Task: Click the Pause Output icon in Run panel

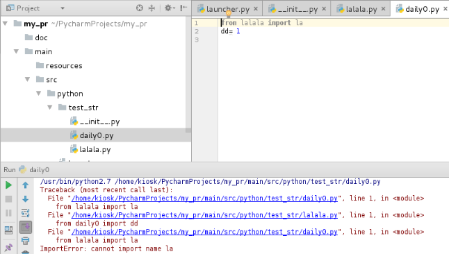Action: [8, 213]
